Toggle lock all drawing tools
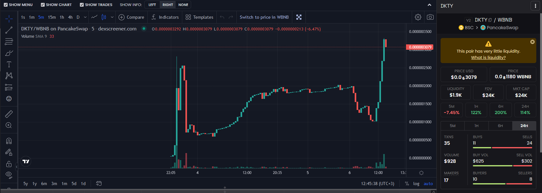This screenshot has height=193, width=542. [x=9, y=164]
